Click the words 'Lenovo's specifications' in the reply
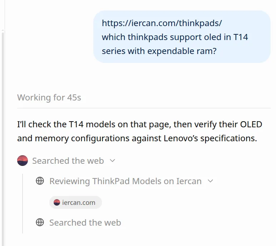Screen dimensions: 276x246 [x=210, y=138]
